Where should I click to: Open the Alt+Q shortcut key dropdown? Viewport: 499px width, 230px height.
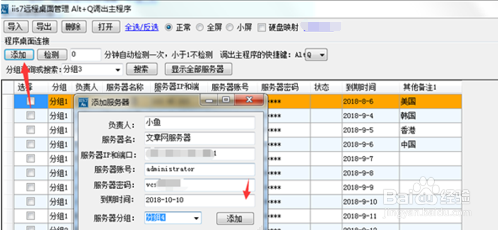pos(322,55)
